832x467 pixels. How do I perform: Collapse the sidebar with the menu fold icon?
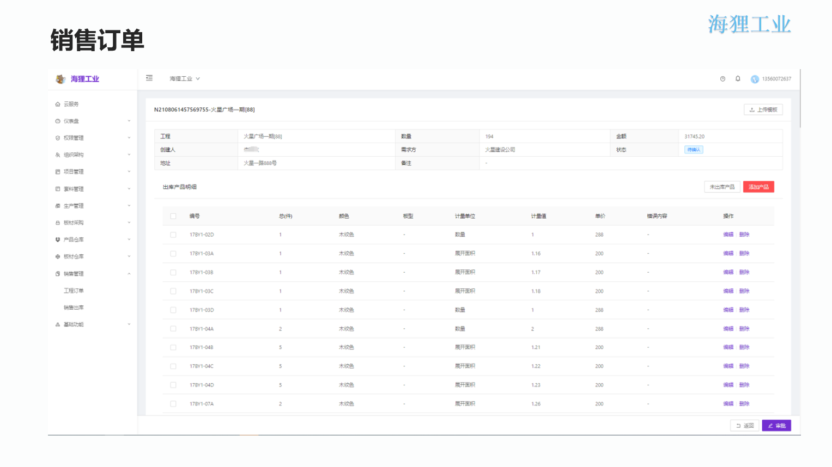pos(149,78)
